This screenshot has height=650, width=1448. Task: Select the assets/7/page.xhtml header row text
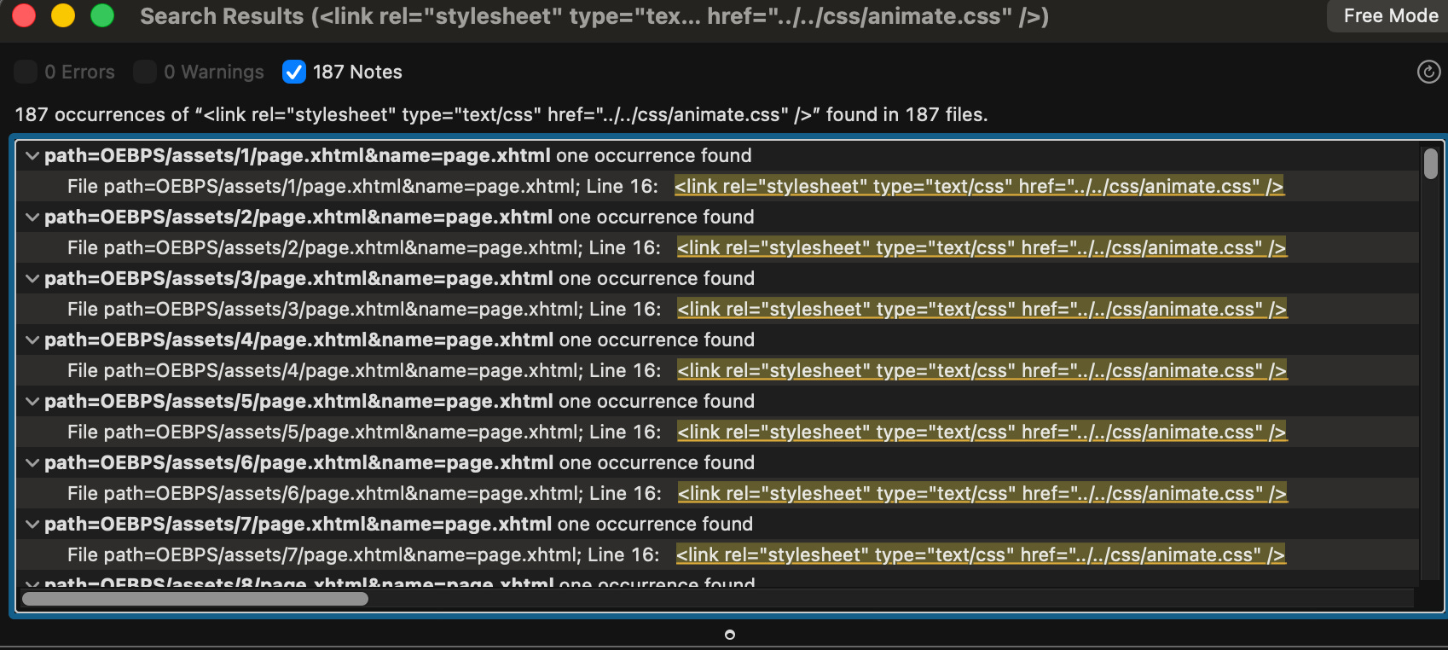pyautogui.click(x=398, y=524)
